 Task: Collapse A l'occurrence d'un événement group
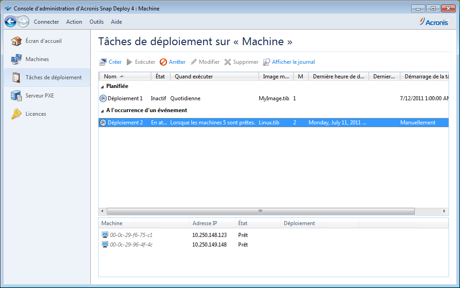[x=103, y=110]
